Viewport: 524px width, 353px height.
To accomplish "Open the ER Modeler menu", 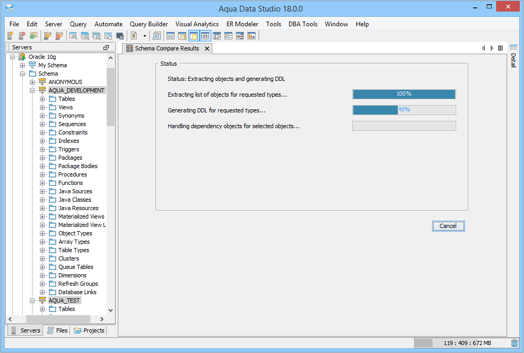I will point(242,24).
